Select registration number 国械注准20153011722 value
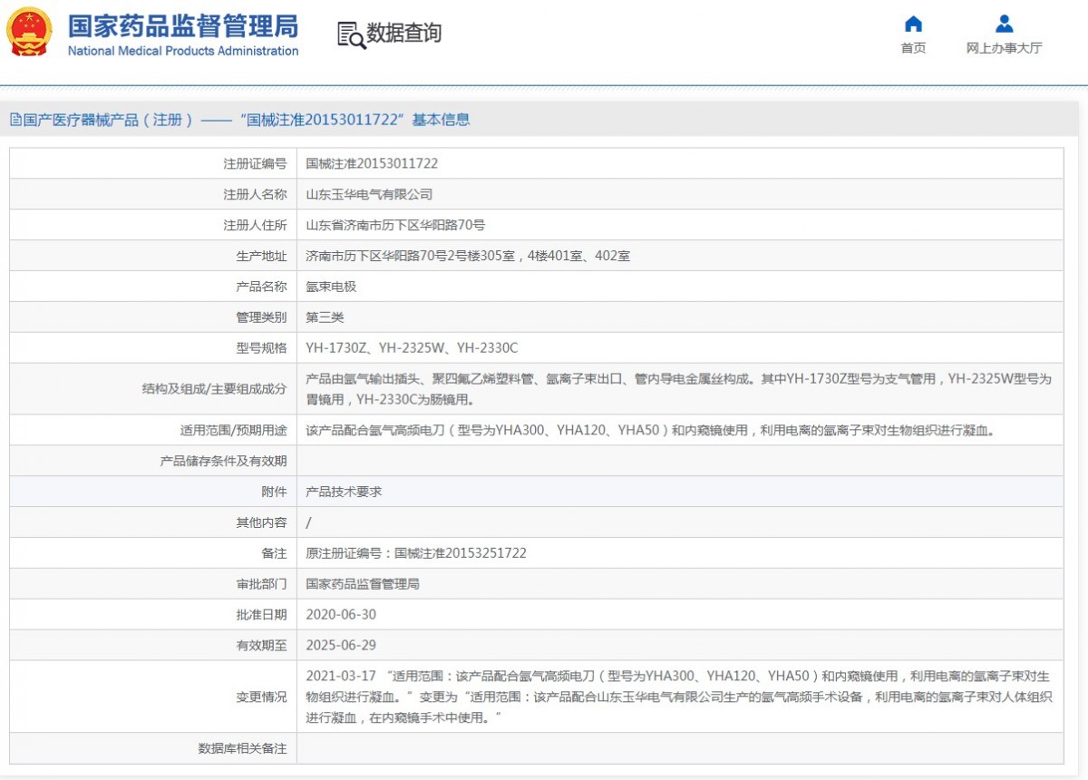The height and width of the screenshot is (780, 1088). (372, 164)
